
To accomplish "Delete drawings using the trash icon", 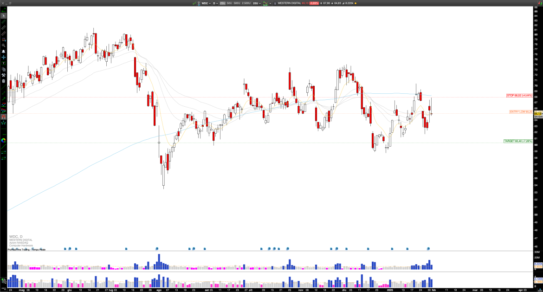I will tap(3, 80).
